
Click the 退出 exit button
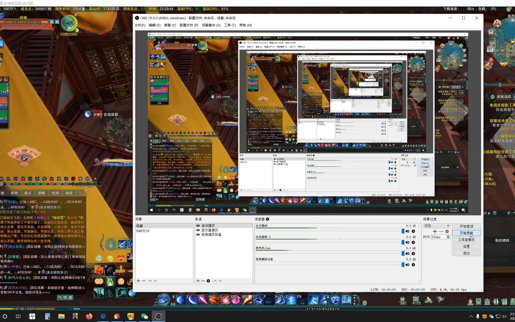(x=466, y=253)
